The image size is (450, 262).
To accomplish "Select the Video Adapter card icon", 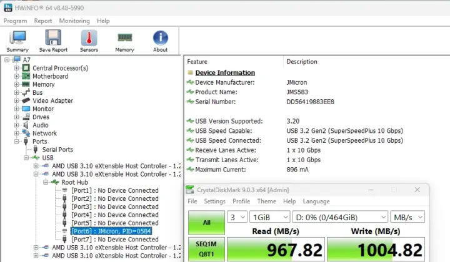I will pyautogui.click(x=26, y=100).
